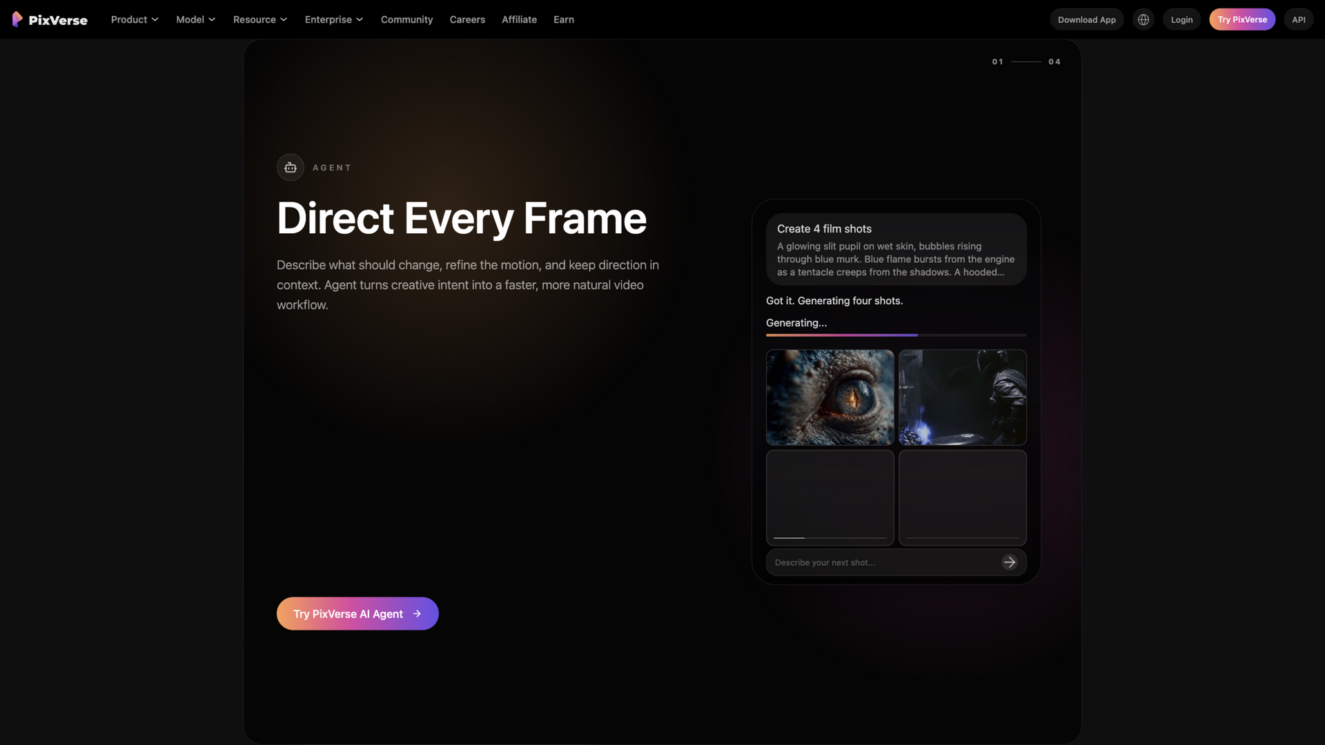Click the Download App button
This screenshot has width=1325, height=745.
[x=1087, y=19]
